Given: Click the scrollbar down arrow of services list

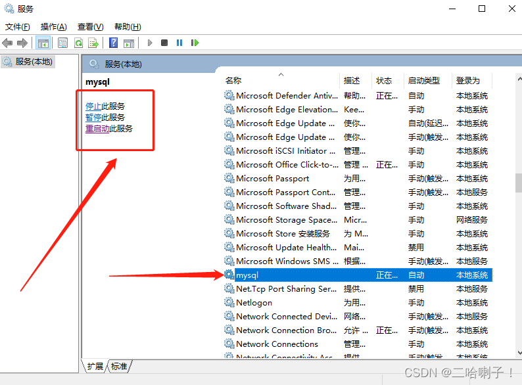Looking at the screenshot, I should tap(519, 353).
